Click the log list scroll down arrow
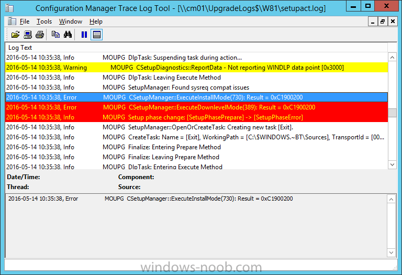The image size is (402, 275). click(392, 164)
